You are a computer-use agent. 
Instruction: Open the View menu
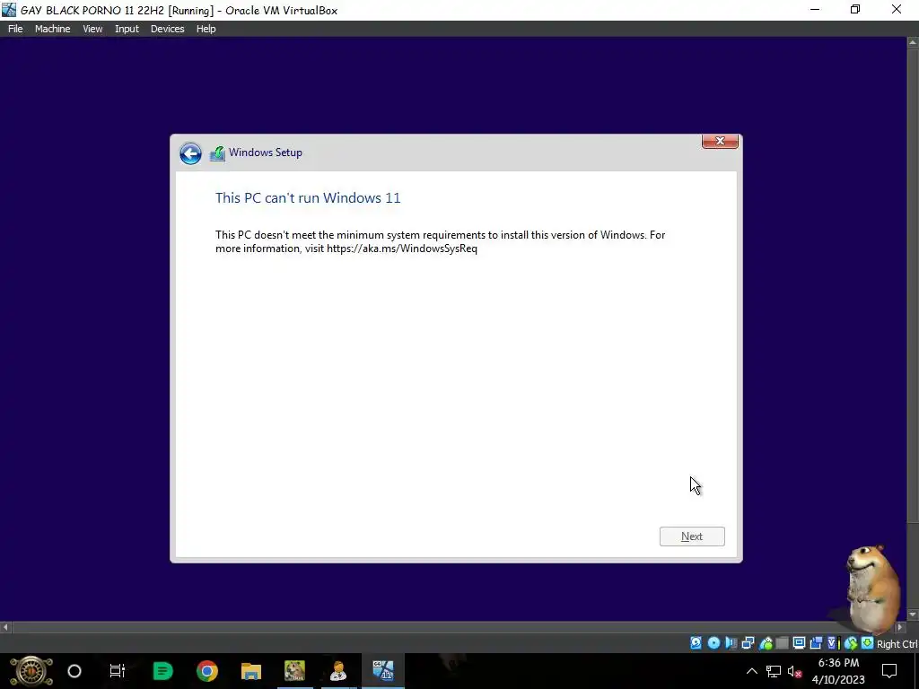tap(92, 29)
